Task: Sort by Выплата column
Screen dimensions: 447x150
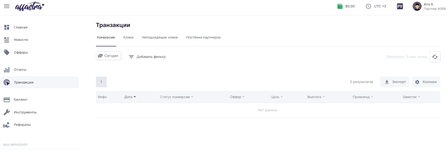Action: (316, 97)
